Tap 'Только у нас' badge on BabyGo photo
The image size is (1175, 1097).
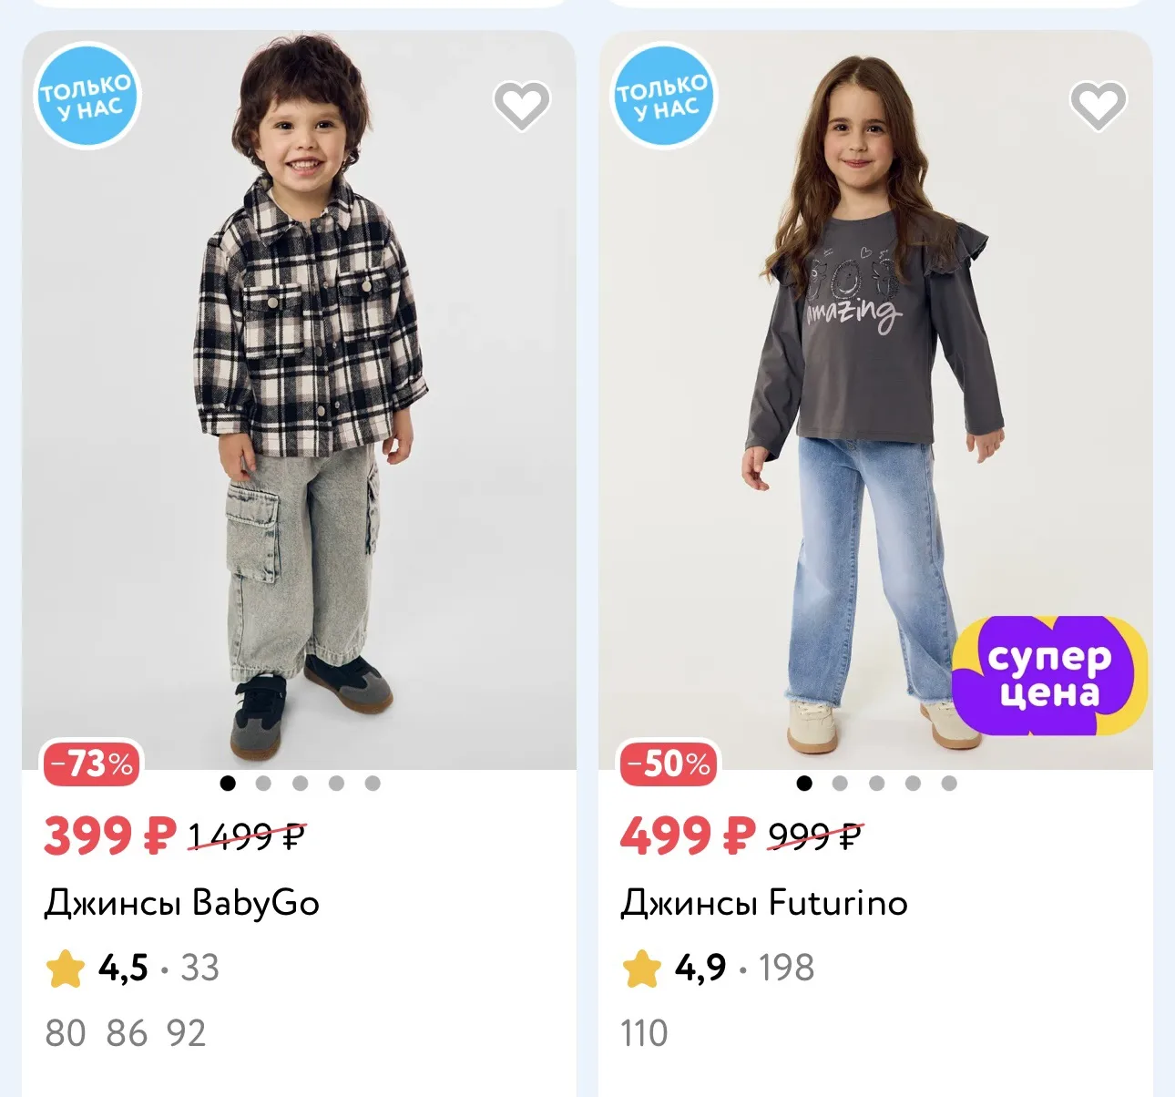(x=87, y=97)
